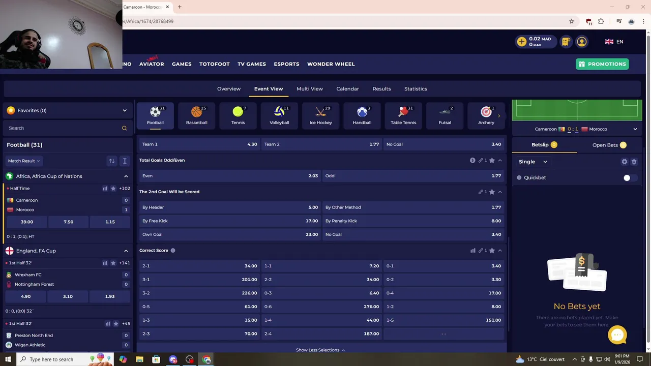
Task: Switch to the Multi View tab
Action: point(310,88)
